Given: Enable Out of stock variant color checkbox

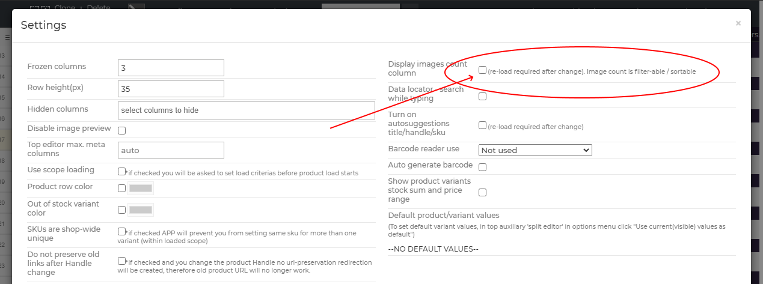Looking at the screenshot, I should pyautogui.click(x=122, y=210).
